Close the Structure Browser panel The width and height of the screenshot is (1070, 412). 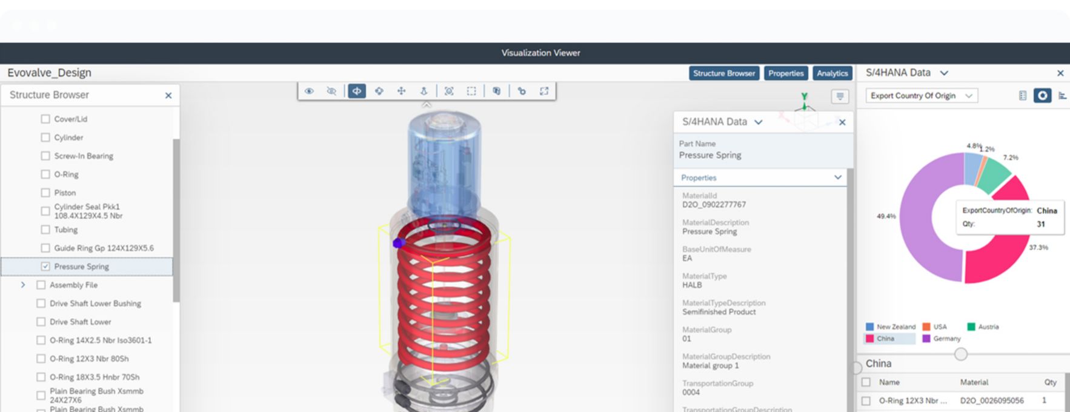click(168, 96)
